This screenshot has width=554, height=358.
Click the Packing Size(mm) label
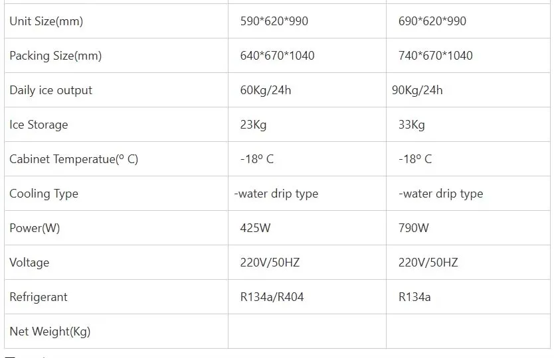(55, 56)
